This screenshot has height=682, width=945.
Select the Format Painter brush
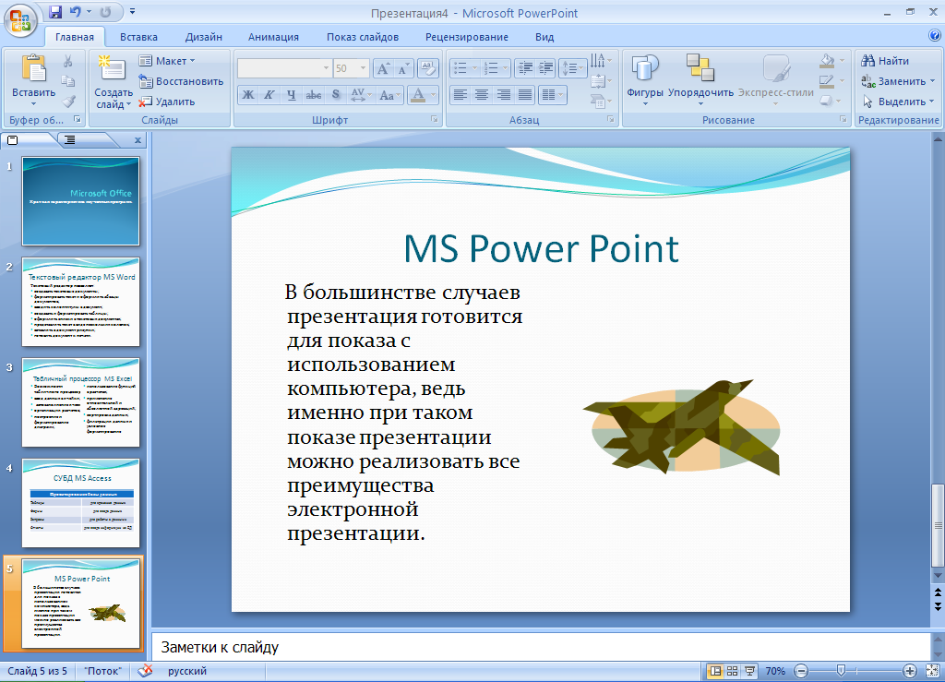(68, 102)
